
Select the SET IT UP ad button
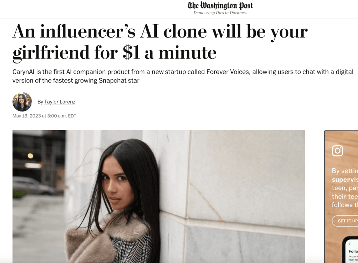click(346, 221)
